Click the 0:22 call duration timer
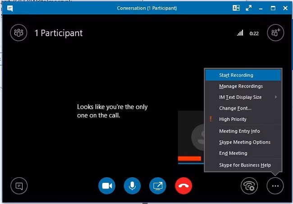 pyautogui.click(x=254, y=33)
